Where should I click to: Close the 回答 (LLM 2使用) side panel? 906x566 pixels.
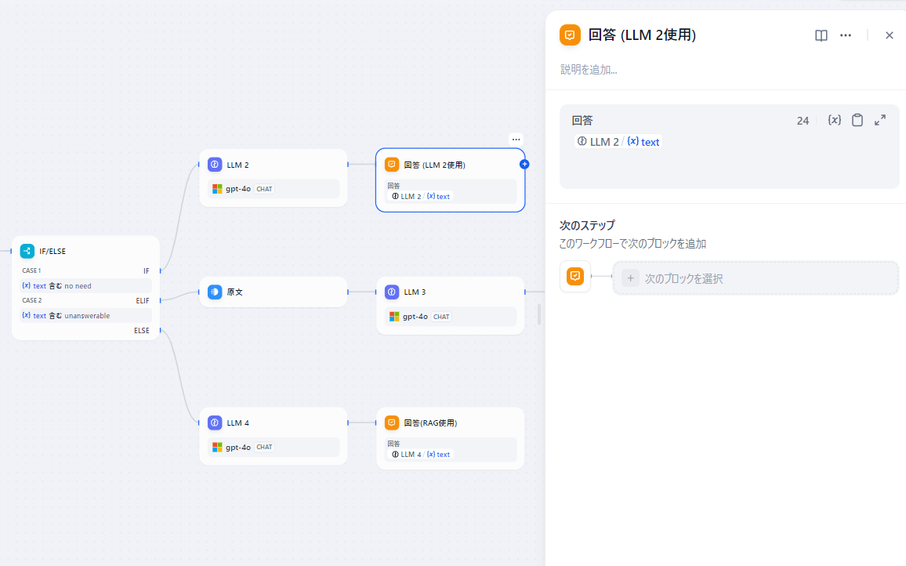click(x=890, y=35)
